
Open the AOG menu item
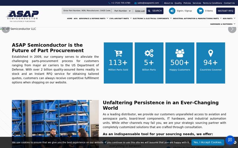(76, 18)
